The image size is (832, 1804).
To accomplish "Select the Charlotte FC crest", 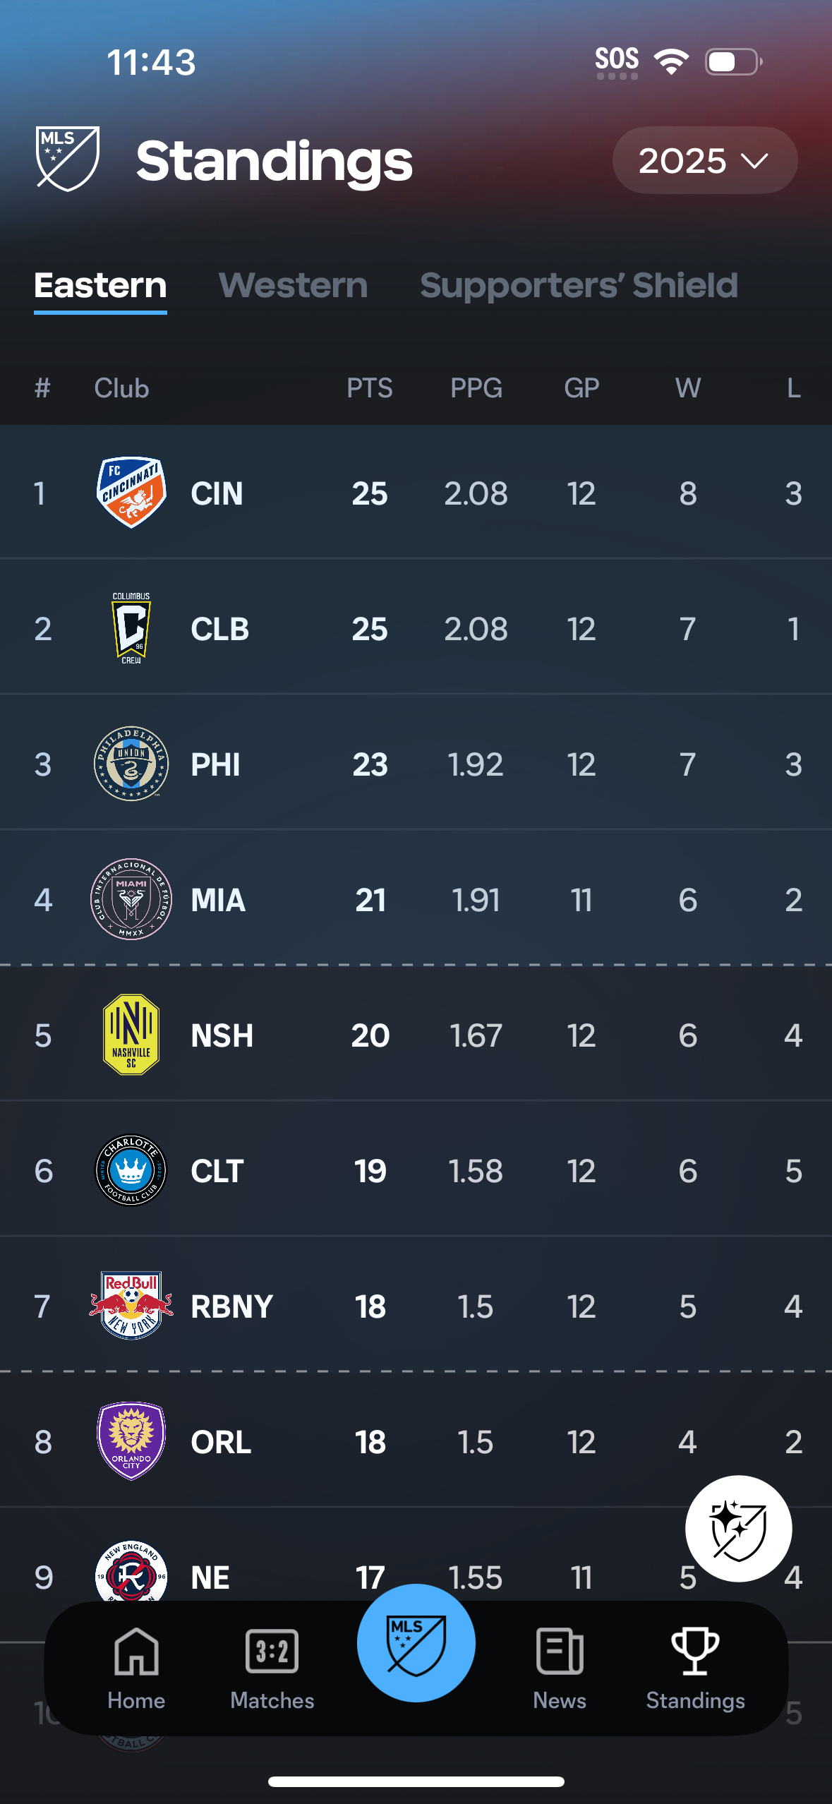I will pos(130,1170).
